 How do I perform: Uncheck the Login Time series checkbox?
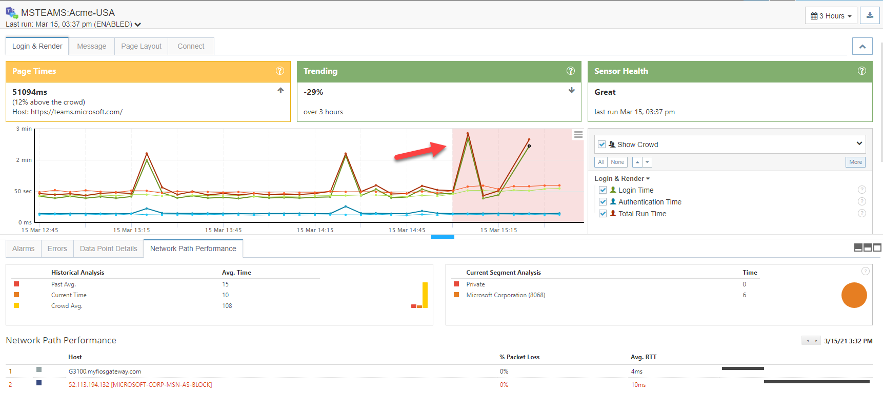[x=603, y=190]
